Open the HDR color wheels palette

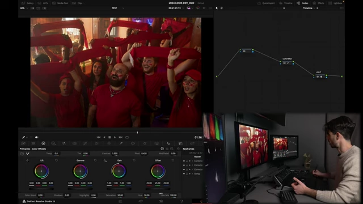tap(53, 143)
